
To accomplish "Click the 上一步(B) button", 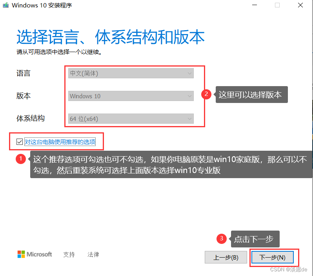I will (226, 257).
